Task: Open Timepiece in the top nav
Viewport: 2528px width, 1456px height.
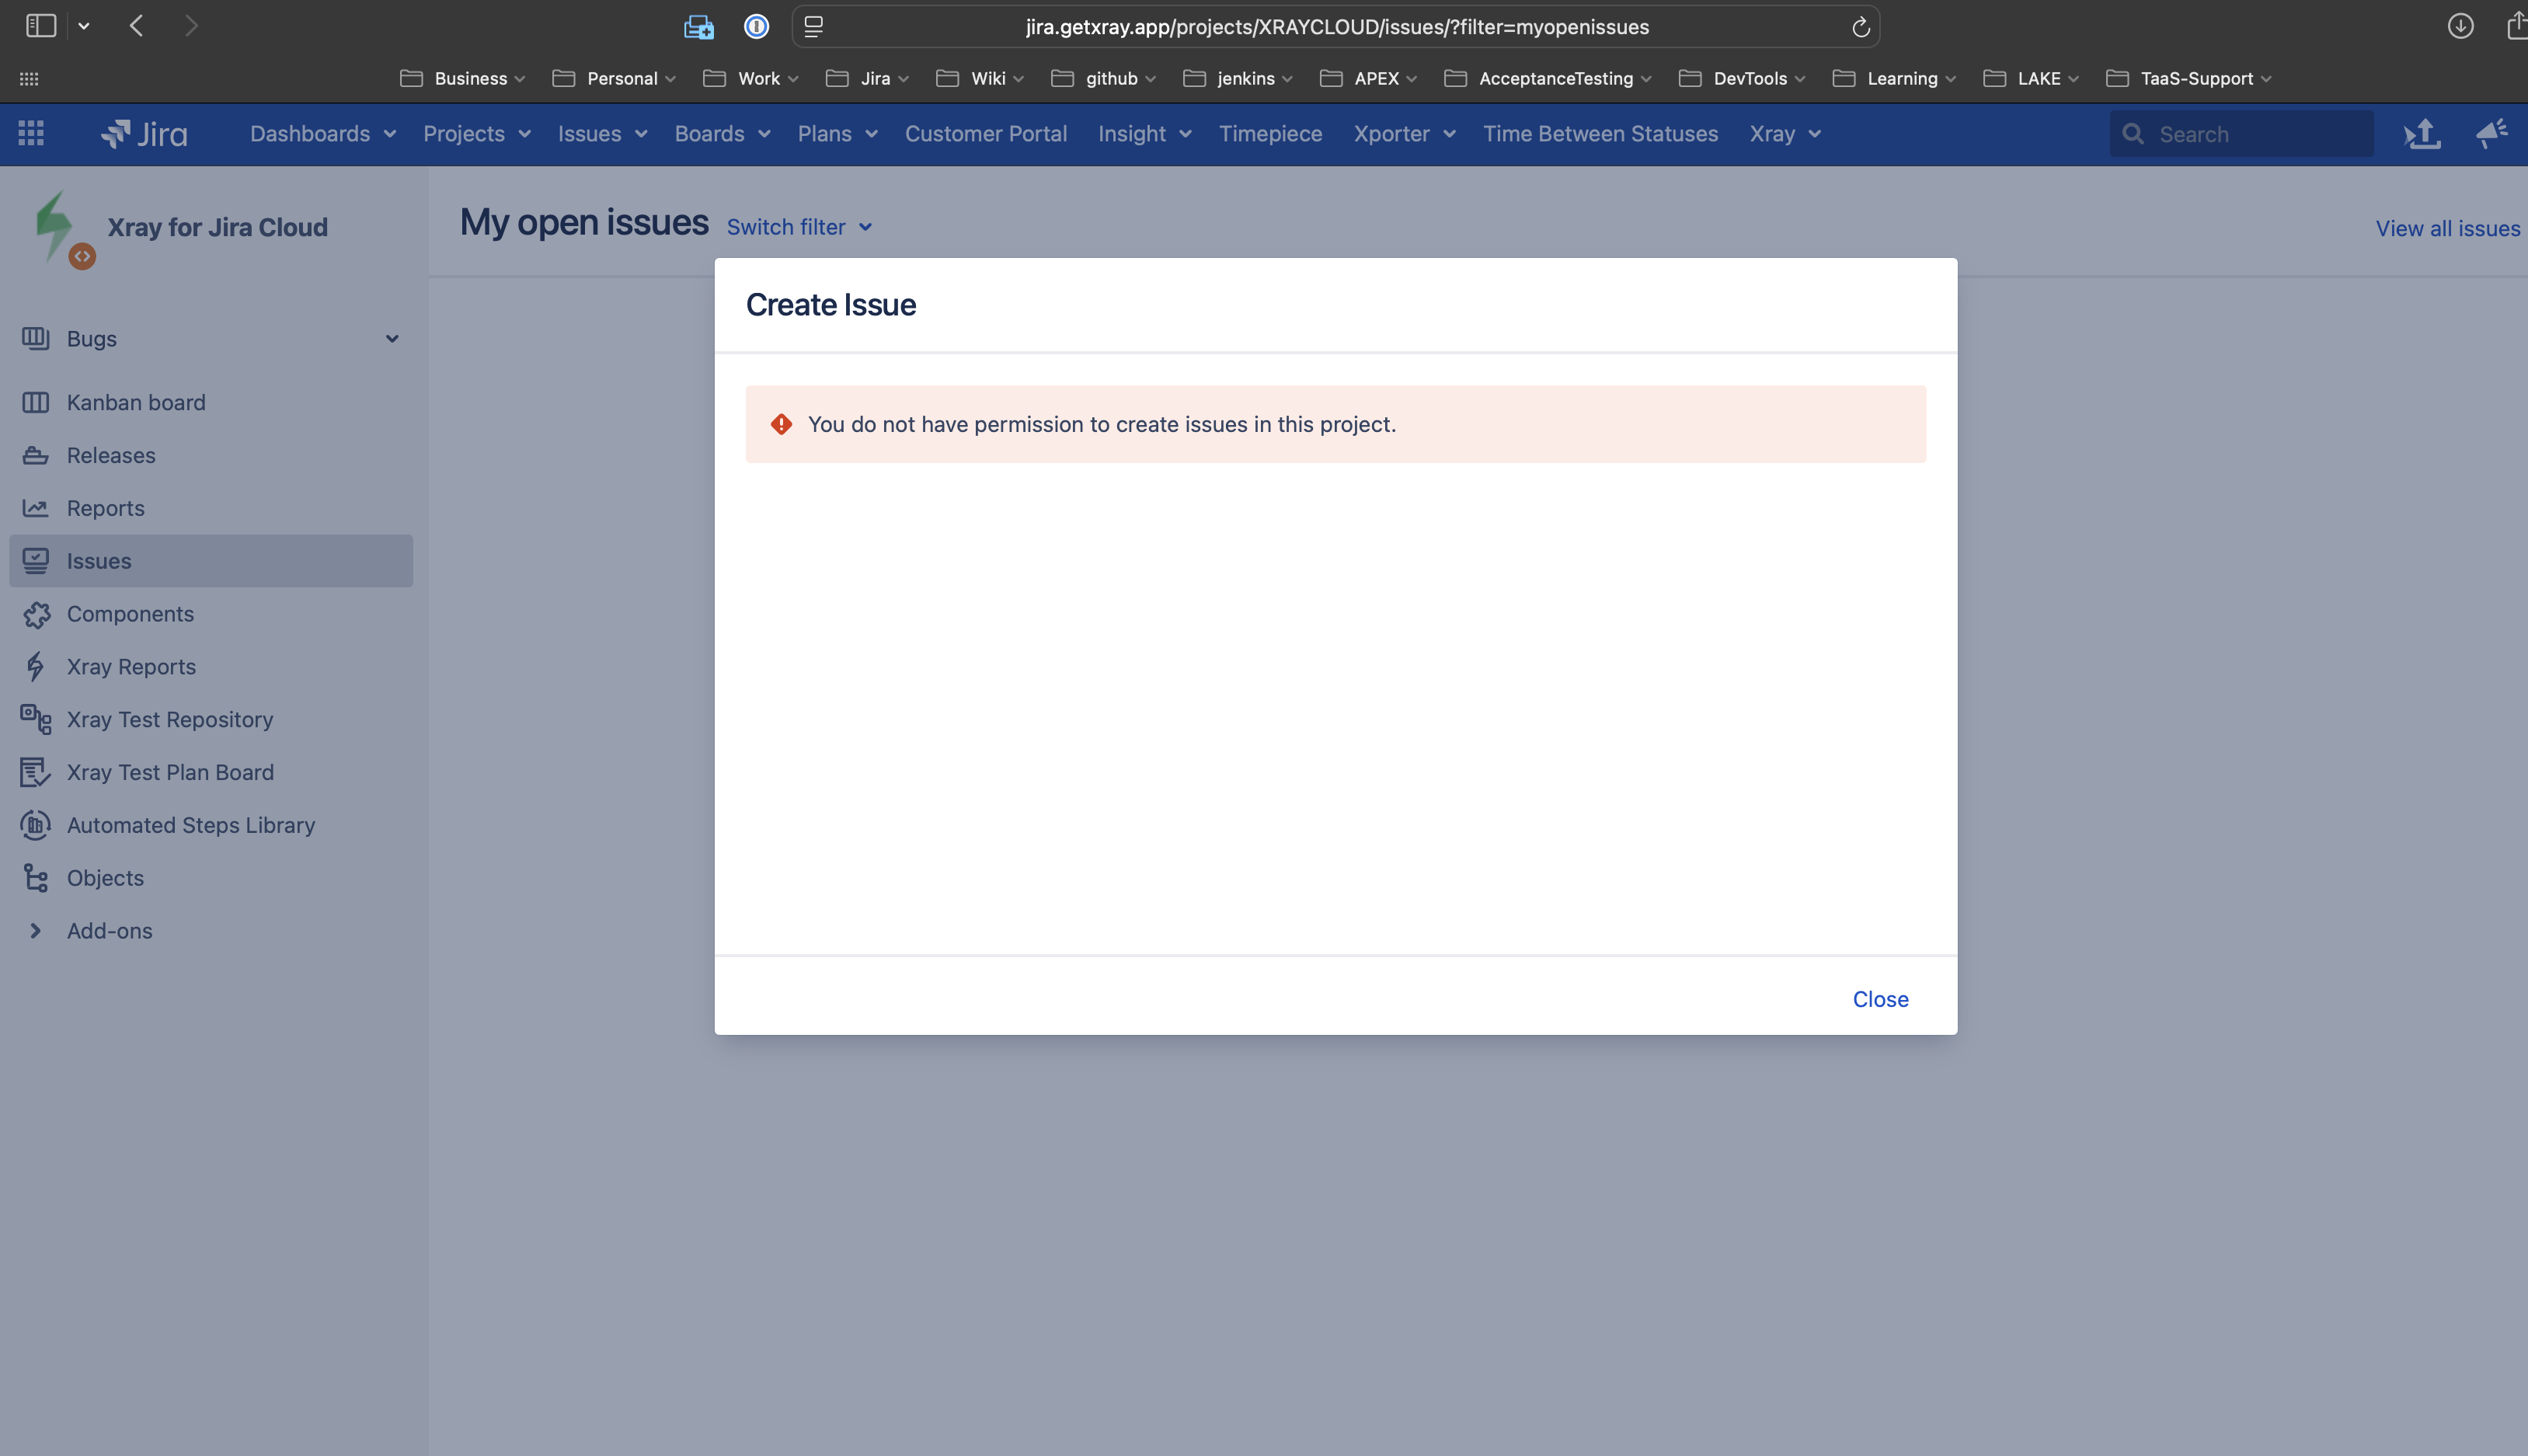Action: coord(1270,133)
